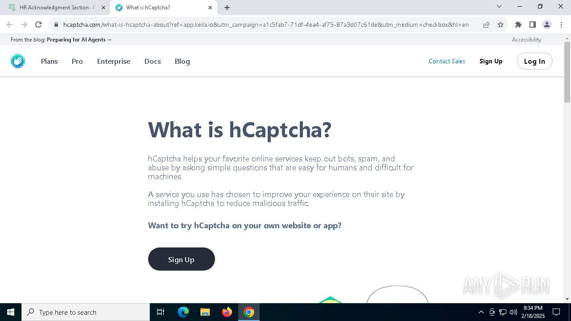
Task: Open the Extensions puzzle icon
Action: pyautogui.click(x=518, y=25)
